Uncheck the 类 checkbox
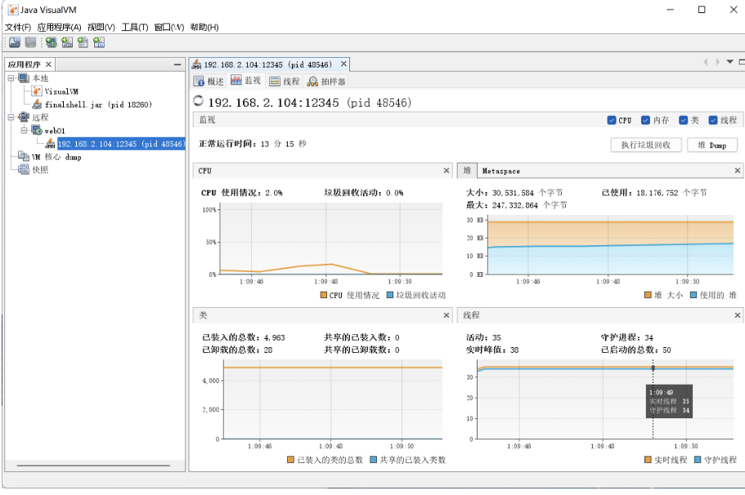This screenshot has height=495, width=745. (x=683, y=120)
